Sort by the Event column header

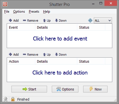(x=21, y=27)
